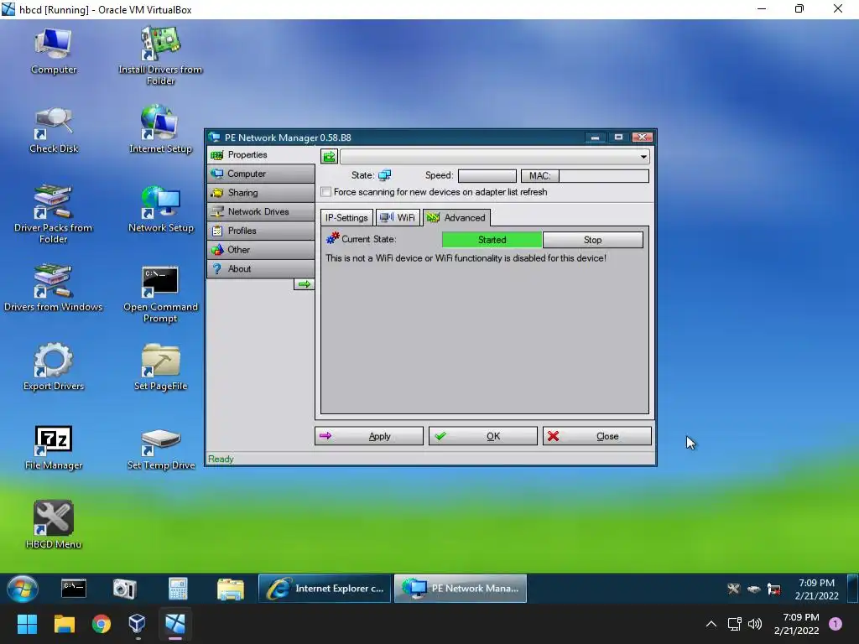Viewport: 859px width, 644px height.
Task: Open the Set Temp Drive shortcut
Action: click(160, 449)
